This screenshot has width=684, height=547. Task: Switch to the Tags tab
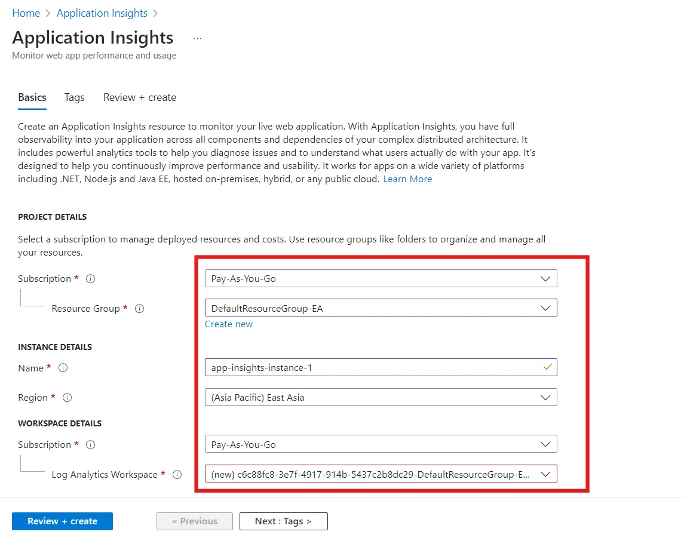click(74, 97)
